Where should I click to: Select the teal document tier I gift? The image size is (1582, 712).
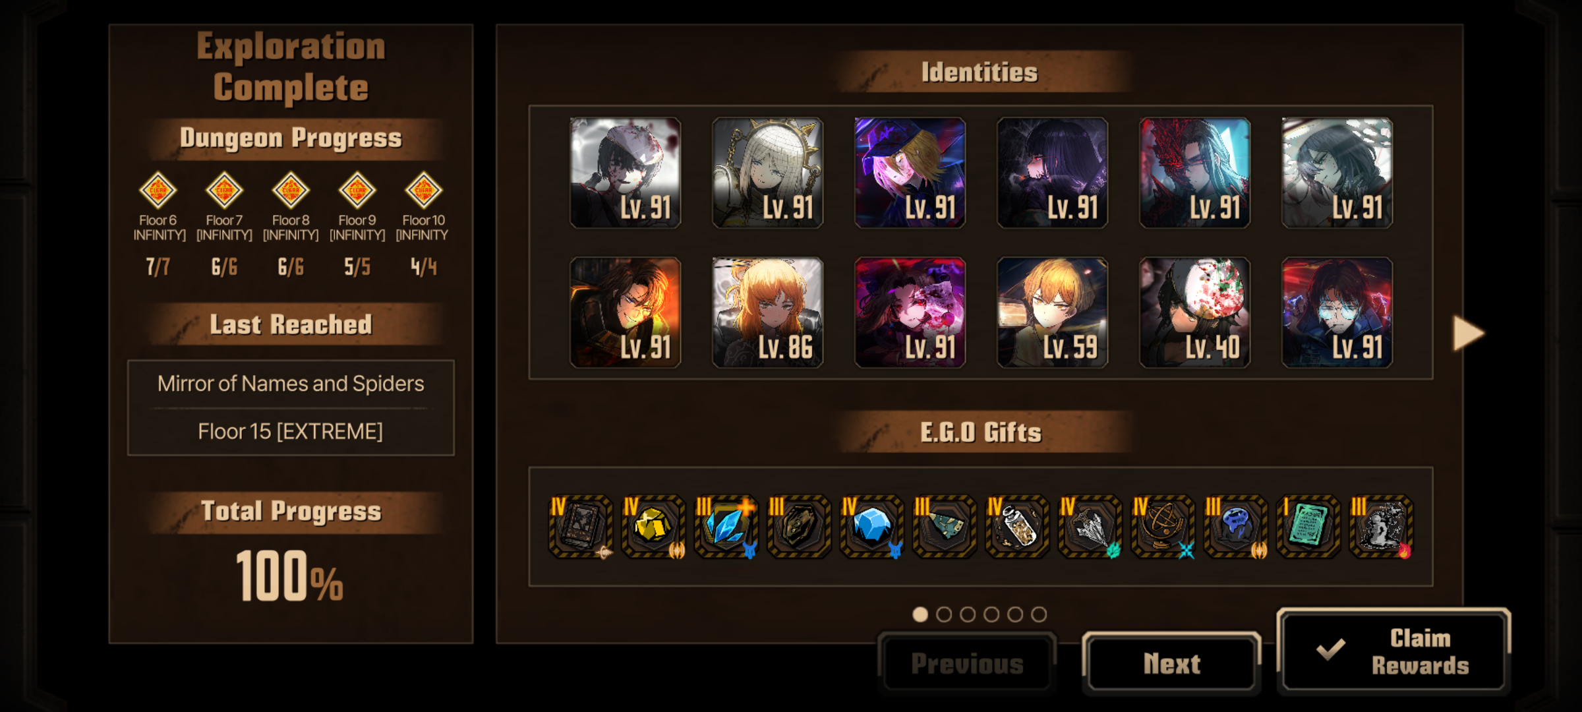[x=1308, y=527]
